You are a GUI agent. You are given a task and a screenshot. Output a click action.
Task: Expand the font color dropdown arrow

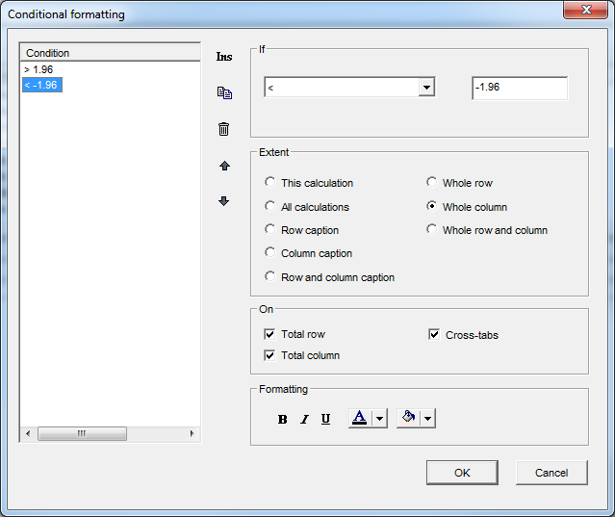(379, 418)
